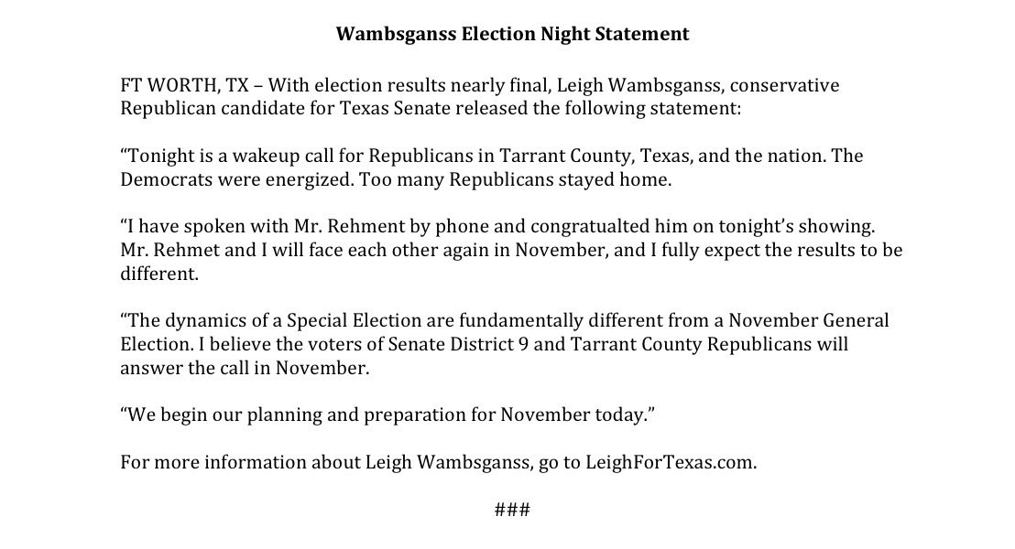Open the LeighForTexas.com website link
The image size is (1015, 549).
point(671,462)
